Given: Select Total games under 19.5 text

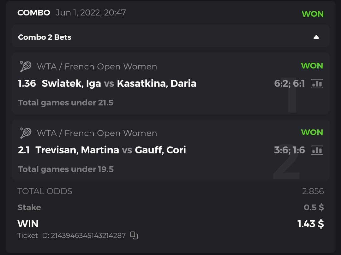Looking at the screenshot, I should coord(66,169).
